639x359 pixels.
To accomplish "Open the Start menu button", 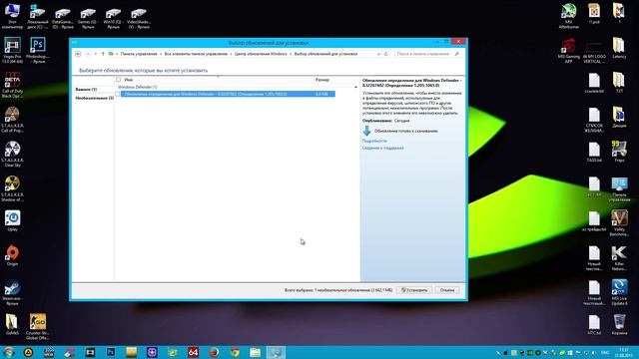I will 8,352.
